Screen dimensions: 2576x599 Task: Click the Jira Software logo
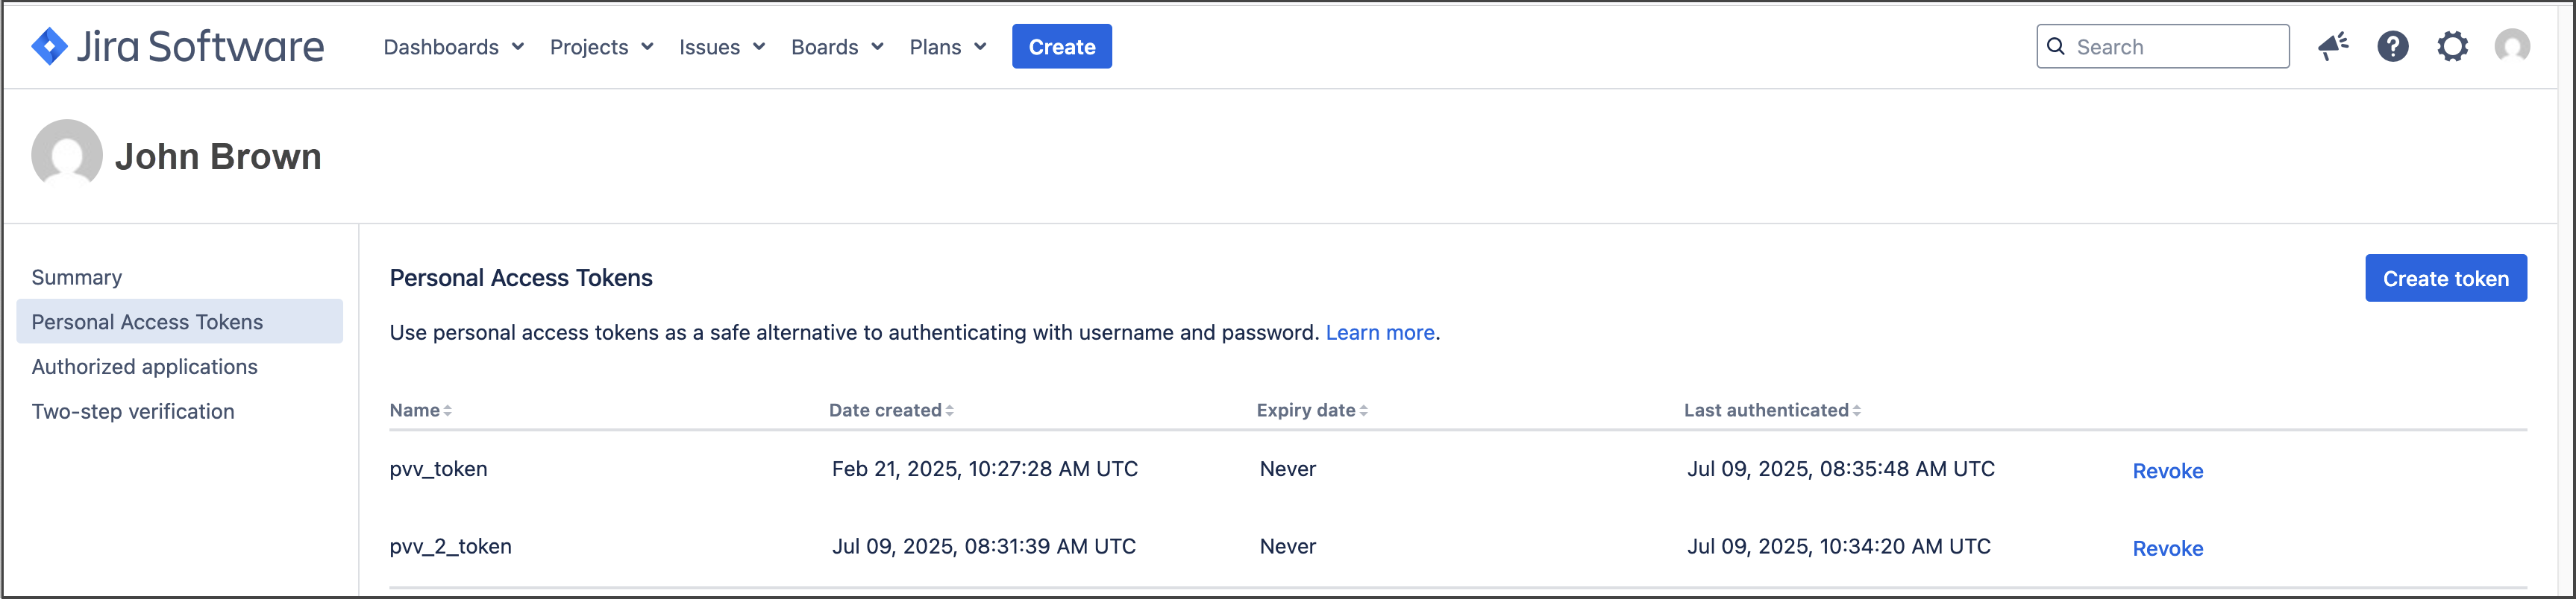click(x=178, y=47)
